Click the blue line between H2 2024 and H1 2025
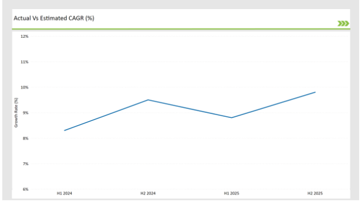Viewport: 362px width, 203px height. [190, 109]
